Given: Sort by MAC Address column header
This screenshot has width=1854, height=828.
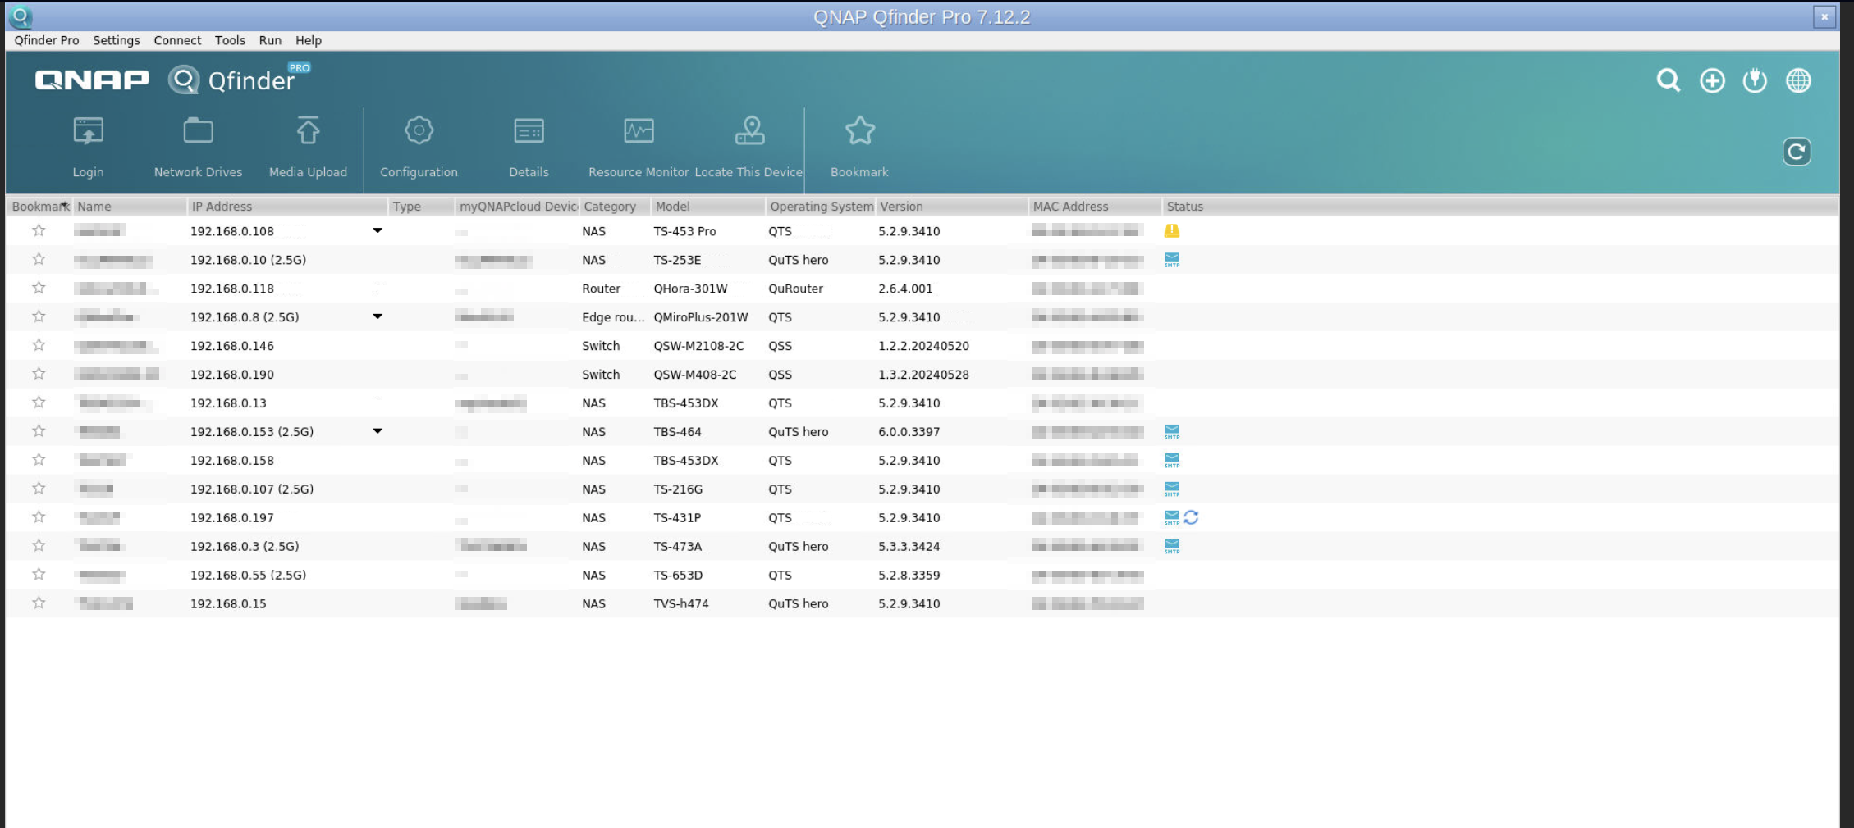Looking at the screenshot, I should [1095, 207].
